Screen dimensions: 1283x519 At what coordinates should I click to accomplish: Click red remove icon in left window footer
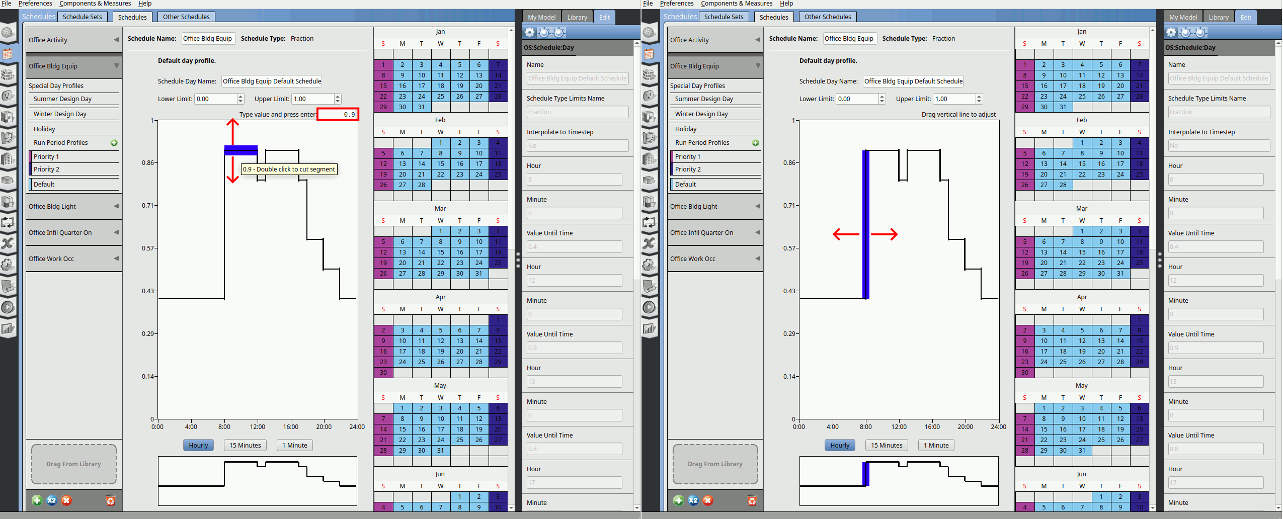pos(66,500)
